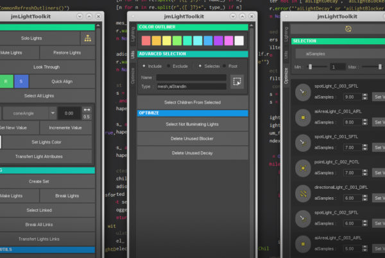Click the Solo Lights button
This screenshot has height=258, width=385.
39,38
